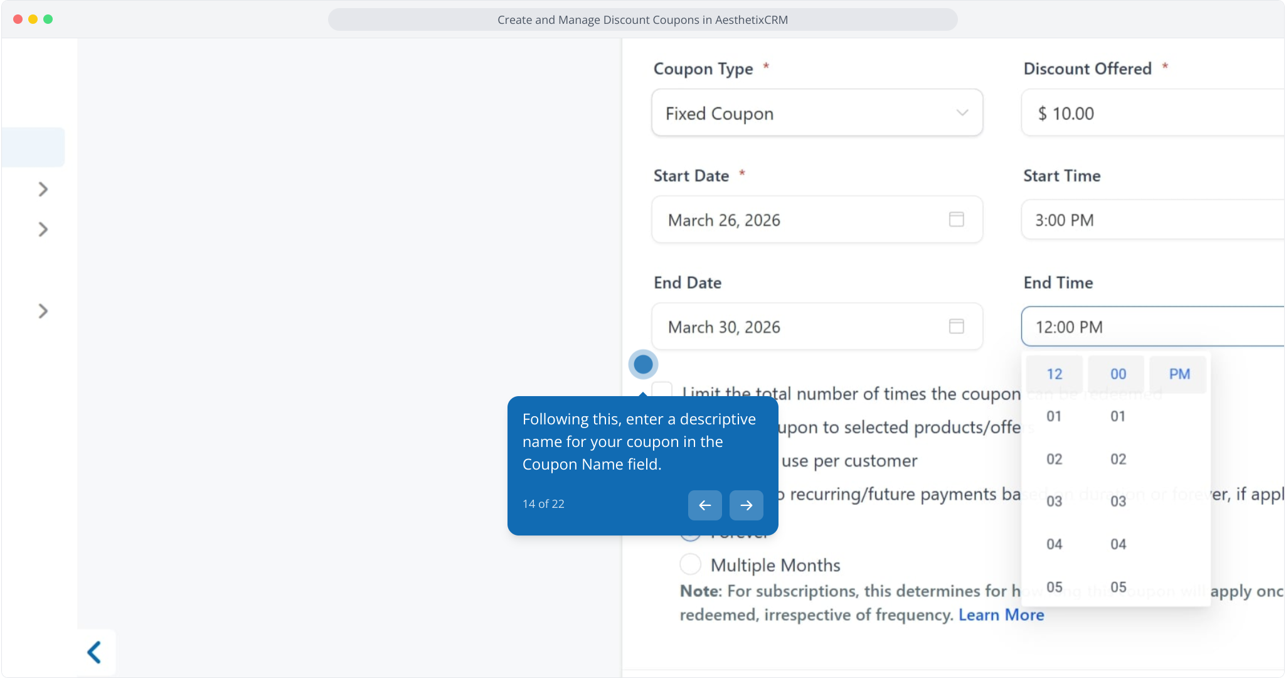The height and width of the screenshot is (678, 1286).
Task: Expand the second sidebar chevron
Action: (43, 229)
